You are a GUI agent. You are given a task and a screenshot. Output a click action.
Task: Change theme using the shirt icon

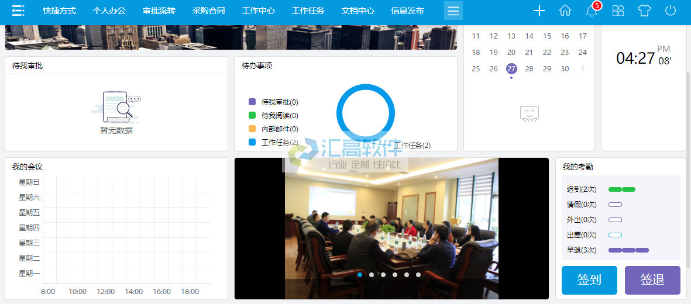644,11
